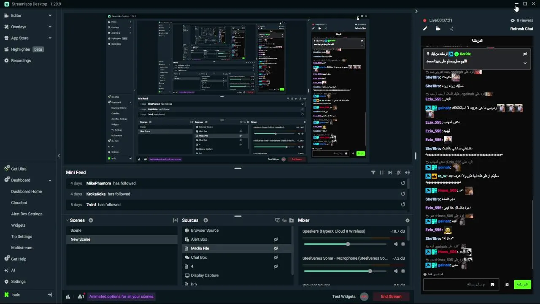540x304 pixels.
Task: Select the Browser Source row
Action: (x=237, y=231)
